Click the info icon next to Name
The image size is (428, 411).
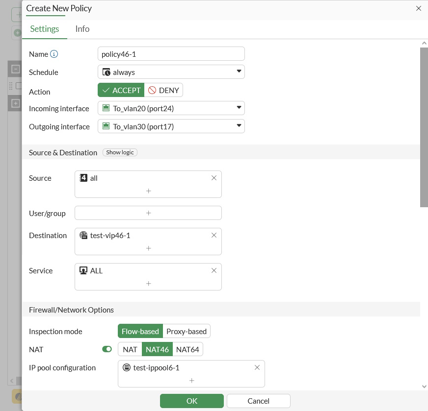[x=54, y=54]
